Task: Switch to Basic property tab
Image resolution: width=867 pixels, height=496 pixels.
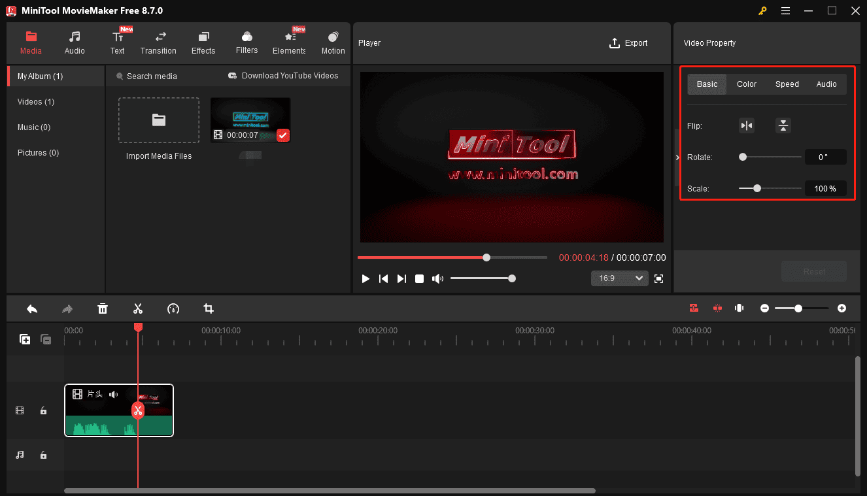Action: [x=707, y=84]
